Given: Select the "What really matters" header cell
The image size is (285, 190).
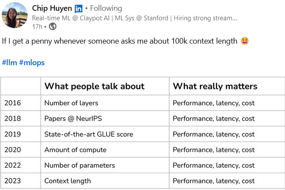Looking at the screenshot, I should (215, 86).
